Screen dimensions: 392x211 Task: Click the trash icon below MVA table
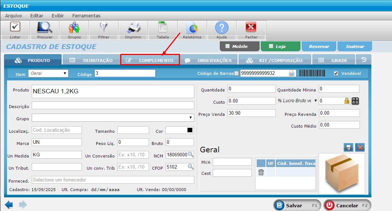(261, 172)
